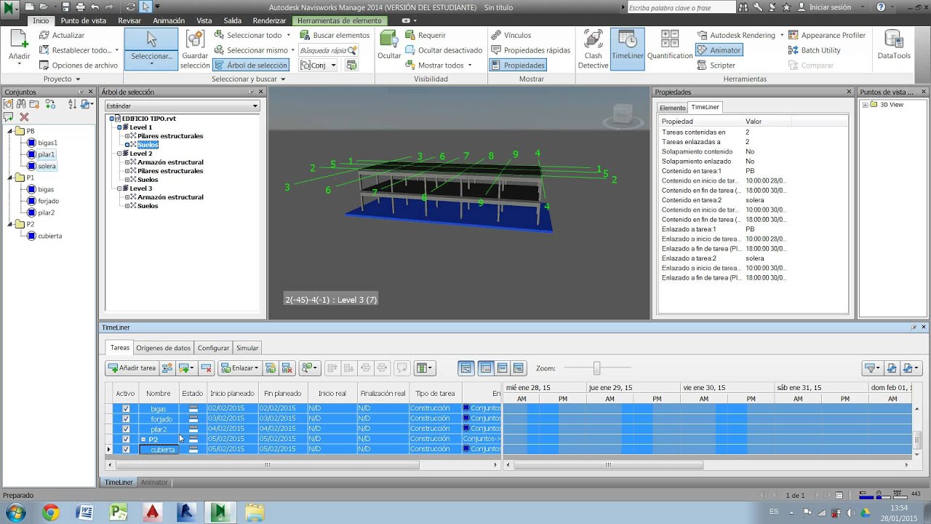Click the Gantt display icon left of Zoom
The width and height of the screenshot is (931, 524).
point(466,368)
